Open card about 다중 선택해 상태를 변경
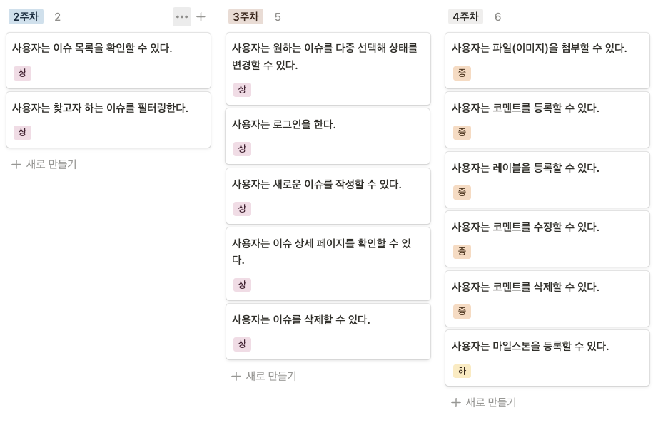This screenshot has height=430, width=658. coord(328,68)
